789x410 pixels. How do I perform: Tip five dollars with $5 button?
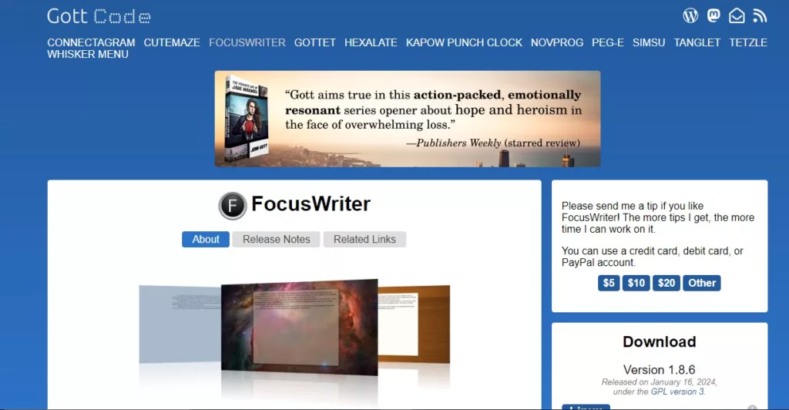[609, 283]
